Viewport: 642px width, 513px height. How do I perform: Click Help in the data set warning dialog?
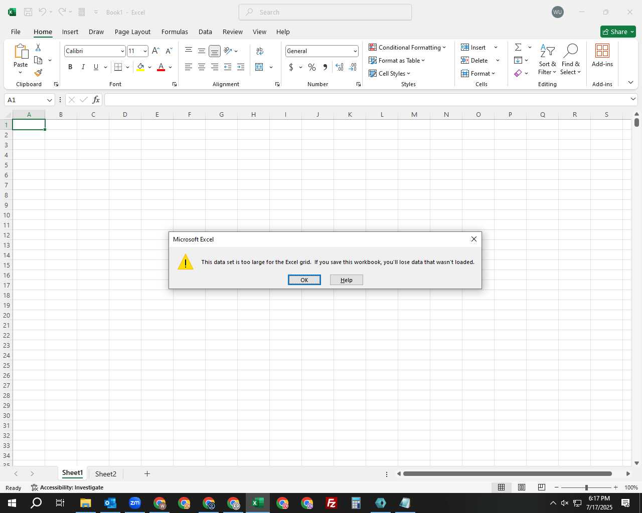(346, 280)
